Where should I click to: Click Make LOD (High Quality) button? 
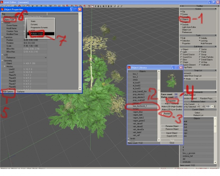click(172, 107)
